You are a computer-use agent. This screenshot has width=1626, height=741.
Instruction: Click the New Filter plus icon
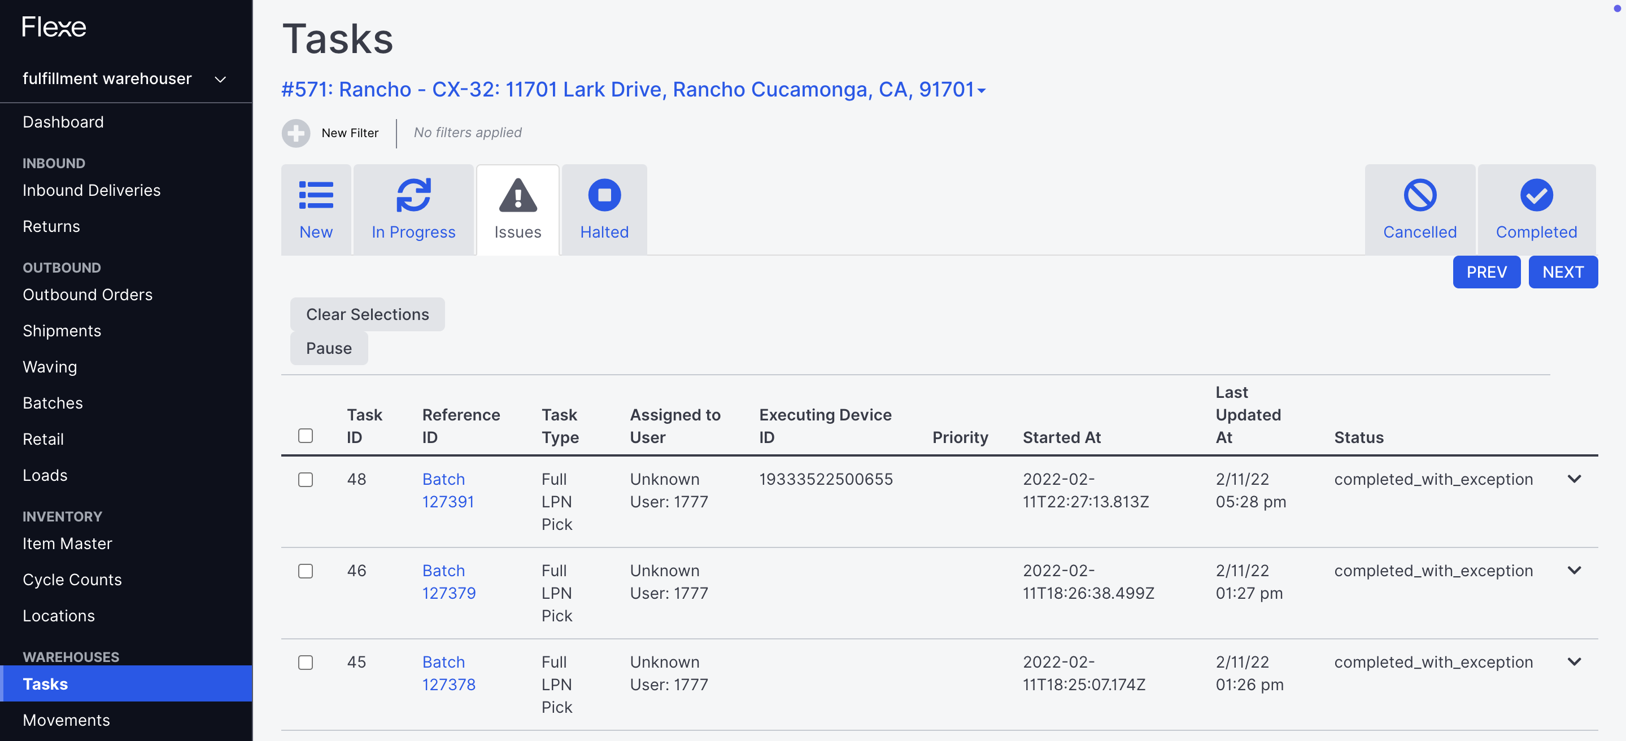point(295,133)
